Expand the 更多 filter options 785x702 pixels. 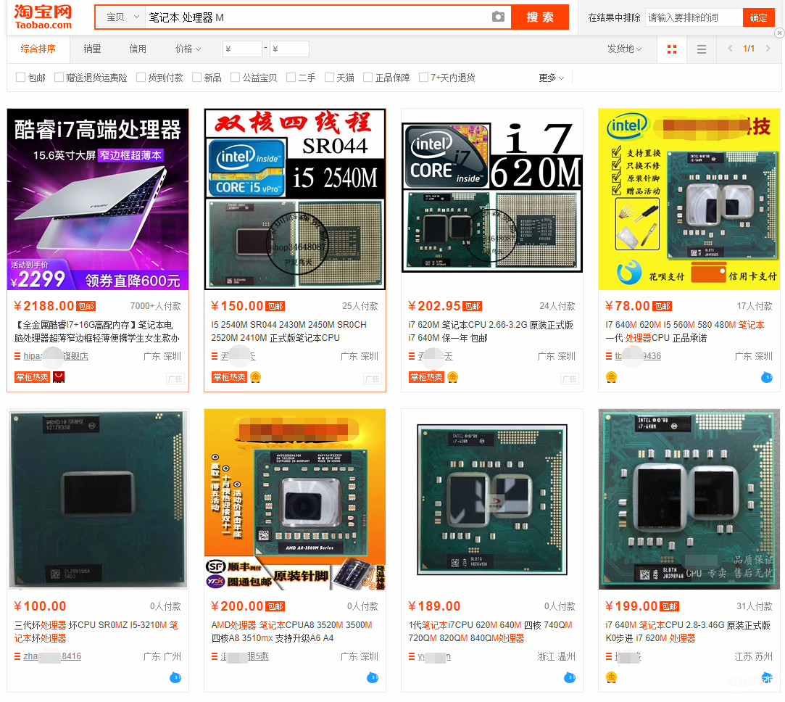click(551, 78)
